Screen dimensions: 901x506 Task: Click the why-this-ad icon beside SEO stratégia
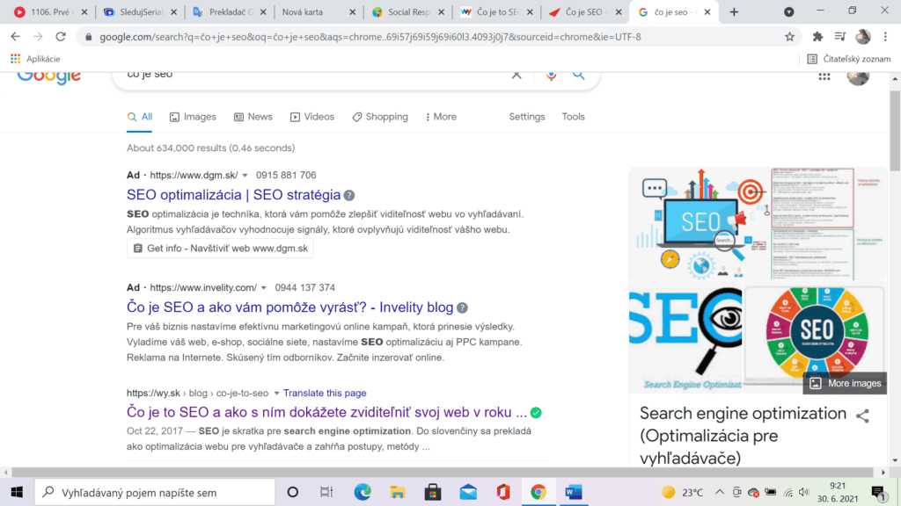(x=348, y=195)
